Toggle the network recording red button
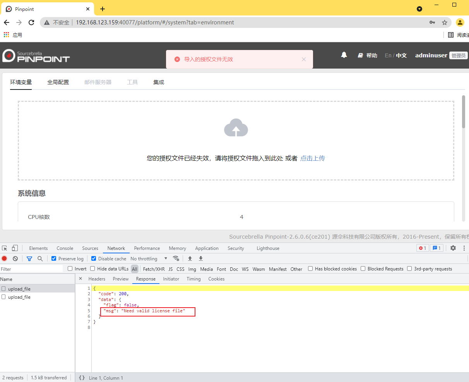Viewport: 469px width, 382px height. point(4,258)
